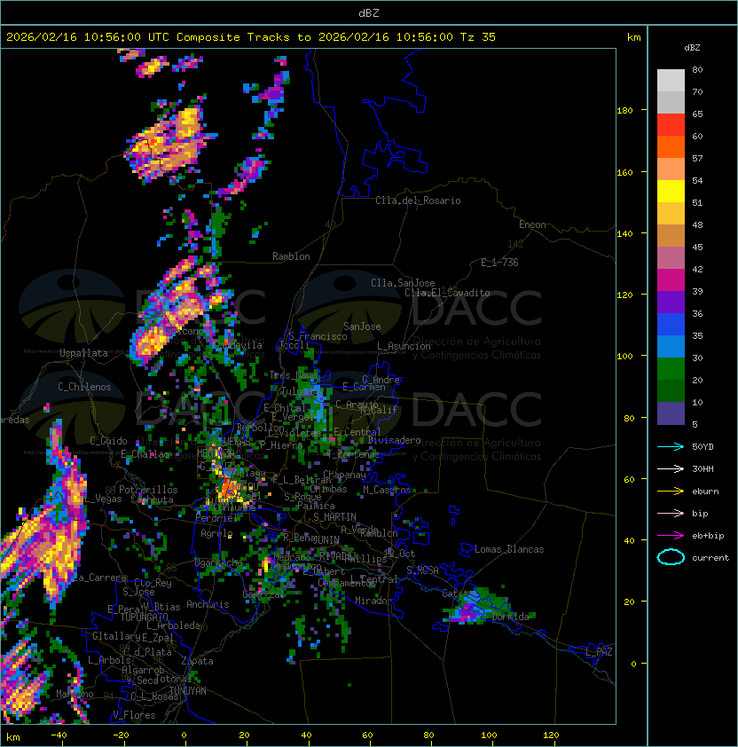Click the 'Clla.del_Rosario' map label
Viewport: 738px width, 747px height.
tap(418, 201)
